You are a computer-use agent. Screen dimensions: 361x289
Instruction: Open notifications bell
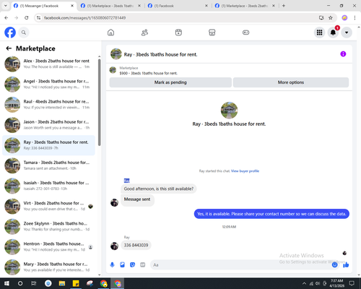pyautogui.click(x=333, y=33)
